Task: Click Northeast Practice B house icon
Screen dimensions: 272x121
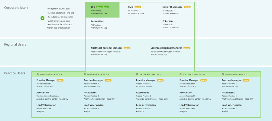Action: [x=85, y=74]
